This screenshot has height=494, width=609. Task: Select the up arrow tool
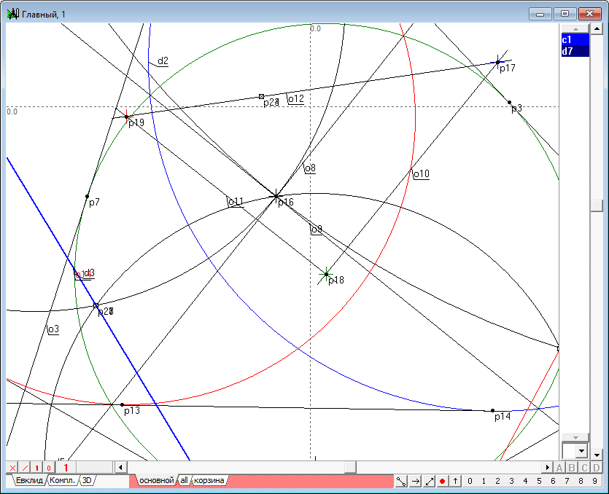coord(455,481)
